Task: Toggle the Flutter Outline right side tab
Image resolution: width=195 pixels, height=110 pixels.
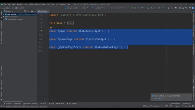Action: point(194,16)
